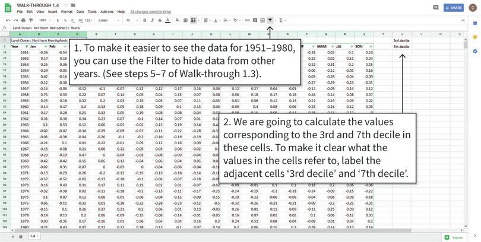Open the SON column filter dropdown
The height and width of the screenshot is (242, 481).
coord(371,47)
